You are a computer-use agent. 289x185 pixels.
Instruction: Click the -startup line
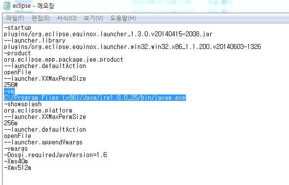18,28
